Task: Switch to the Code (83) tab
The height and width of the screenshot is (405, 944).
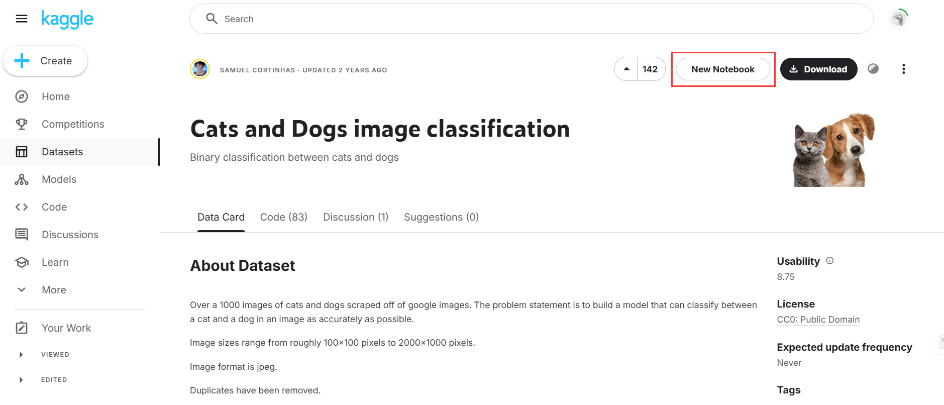Action: [x=283, y=217]
